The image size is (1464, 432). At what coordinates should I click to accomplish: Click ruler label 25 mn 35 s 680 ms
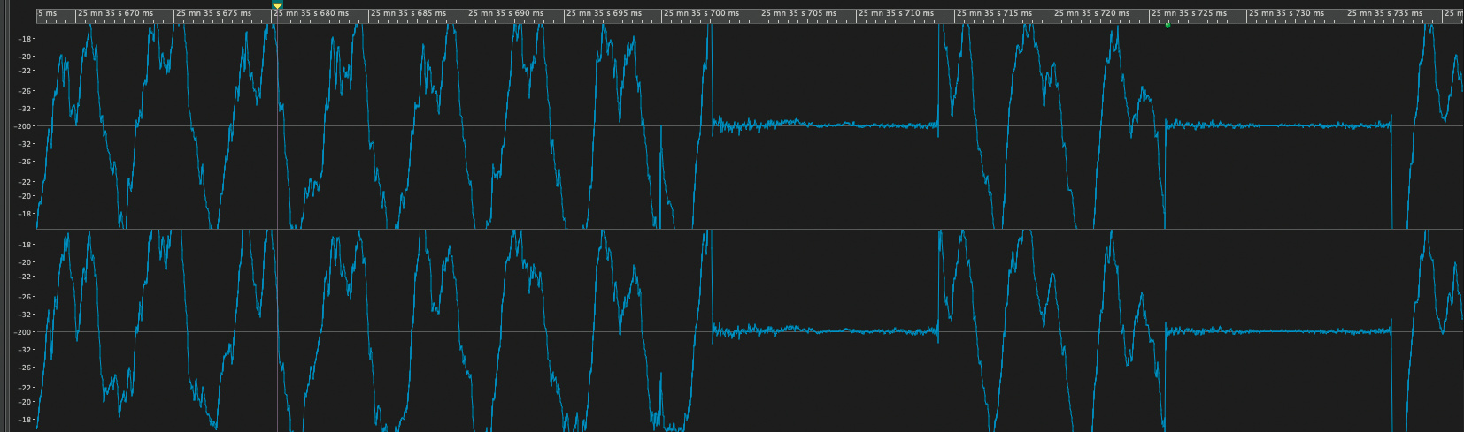pos(312,13)
